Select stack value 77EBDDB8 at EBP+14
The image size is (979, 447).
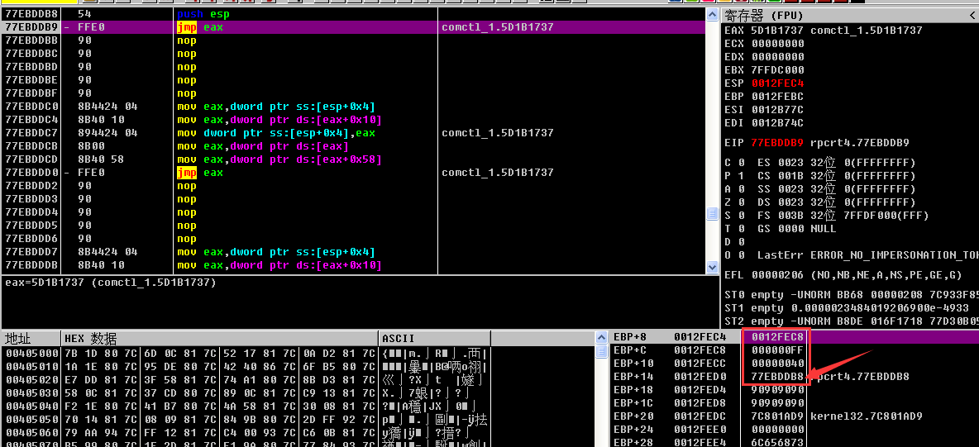tap(776, 377)
